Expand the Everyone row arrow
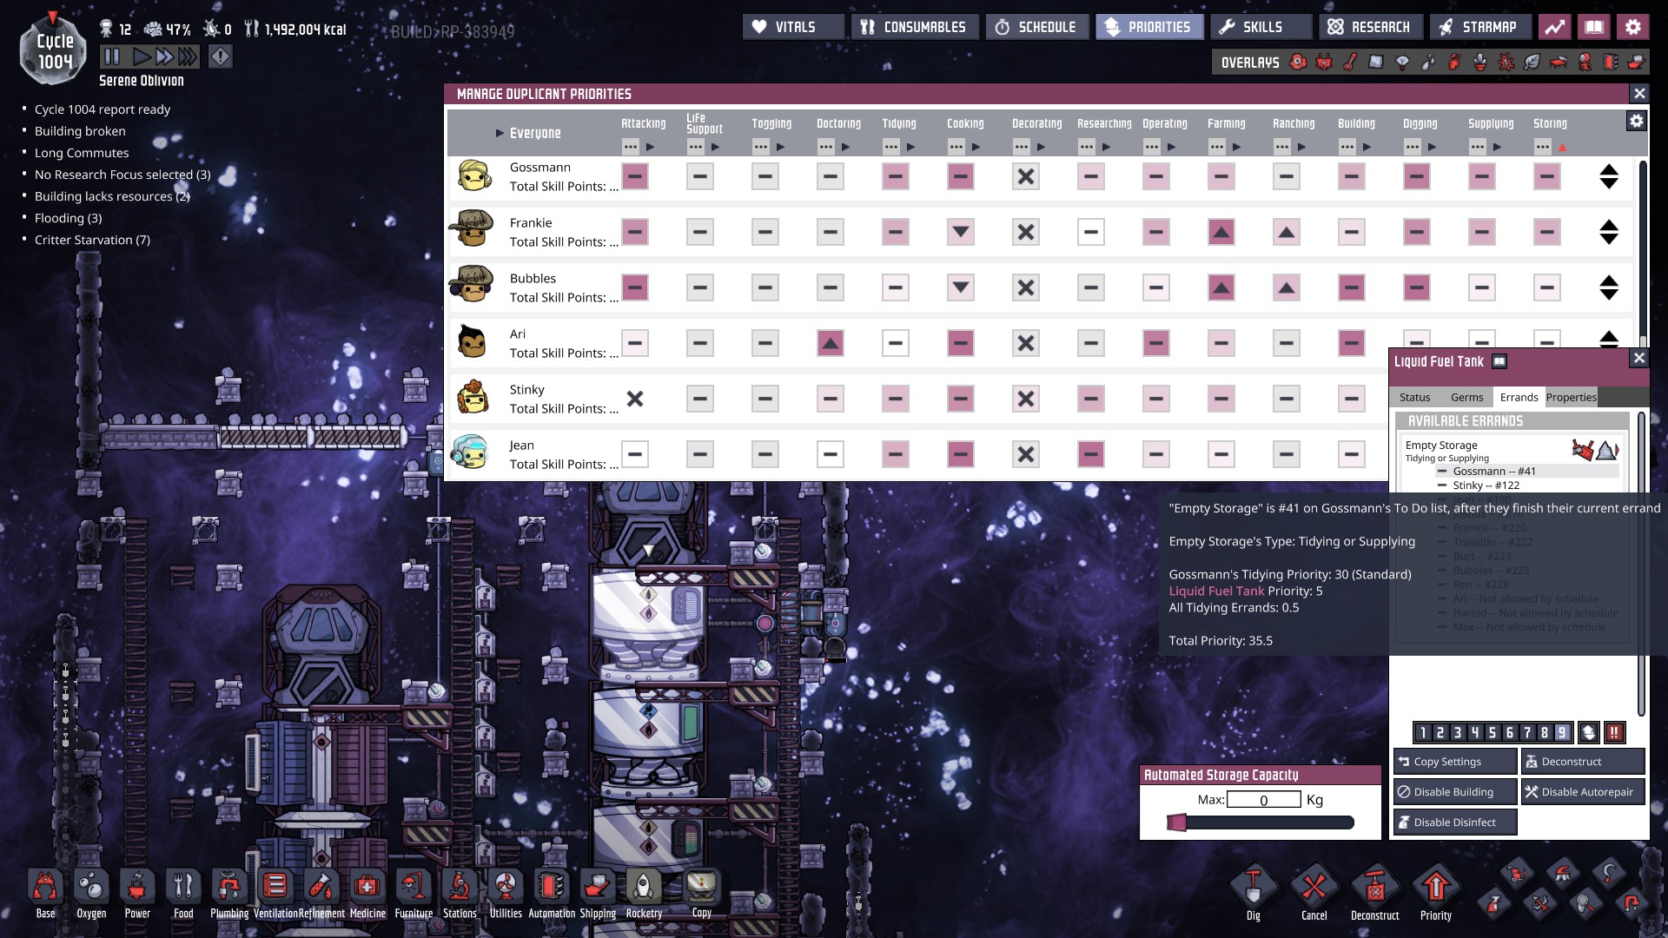The height and width of the screenshot is (938, 1668). point(500,134)
